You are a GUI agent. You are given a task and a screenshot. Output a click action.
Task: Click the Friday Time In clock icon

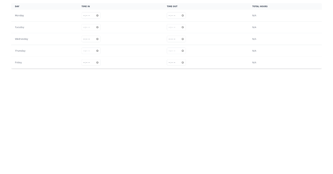tap(97, 62)
